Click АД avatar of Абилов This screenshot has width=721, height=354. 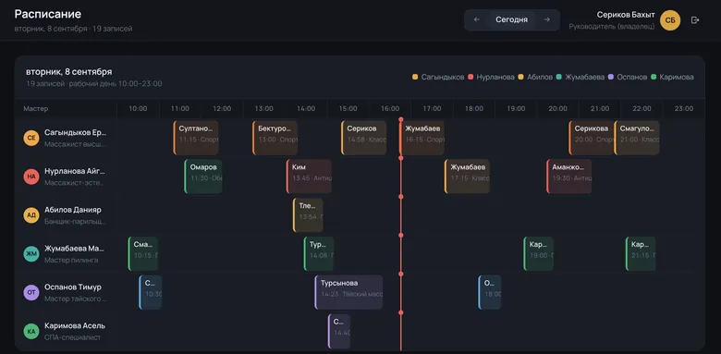31,214
